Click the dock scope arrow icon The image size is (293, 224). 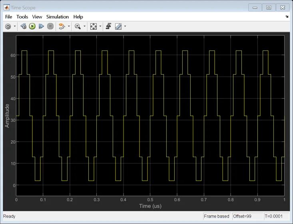(287, 17)
